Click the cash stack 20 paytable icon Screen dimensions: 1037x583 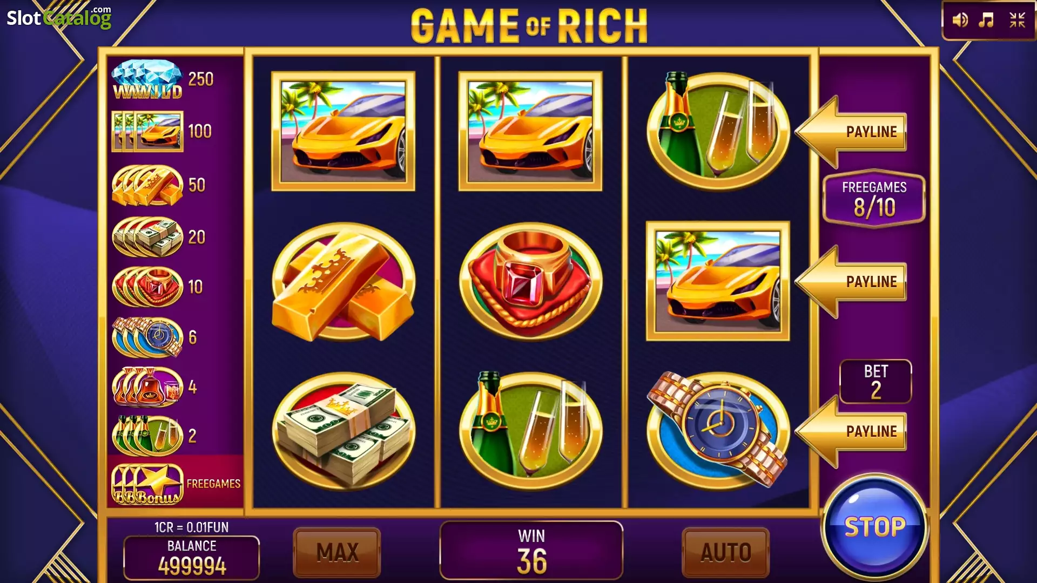point(147,236)
